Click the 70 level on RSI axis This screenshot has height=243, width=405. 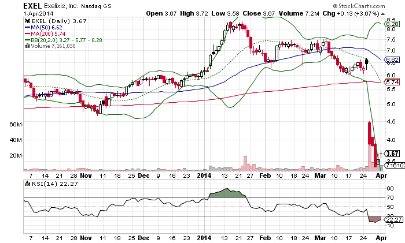pyautogui.click(x=390, y=198)
